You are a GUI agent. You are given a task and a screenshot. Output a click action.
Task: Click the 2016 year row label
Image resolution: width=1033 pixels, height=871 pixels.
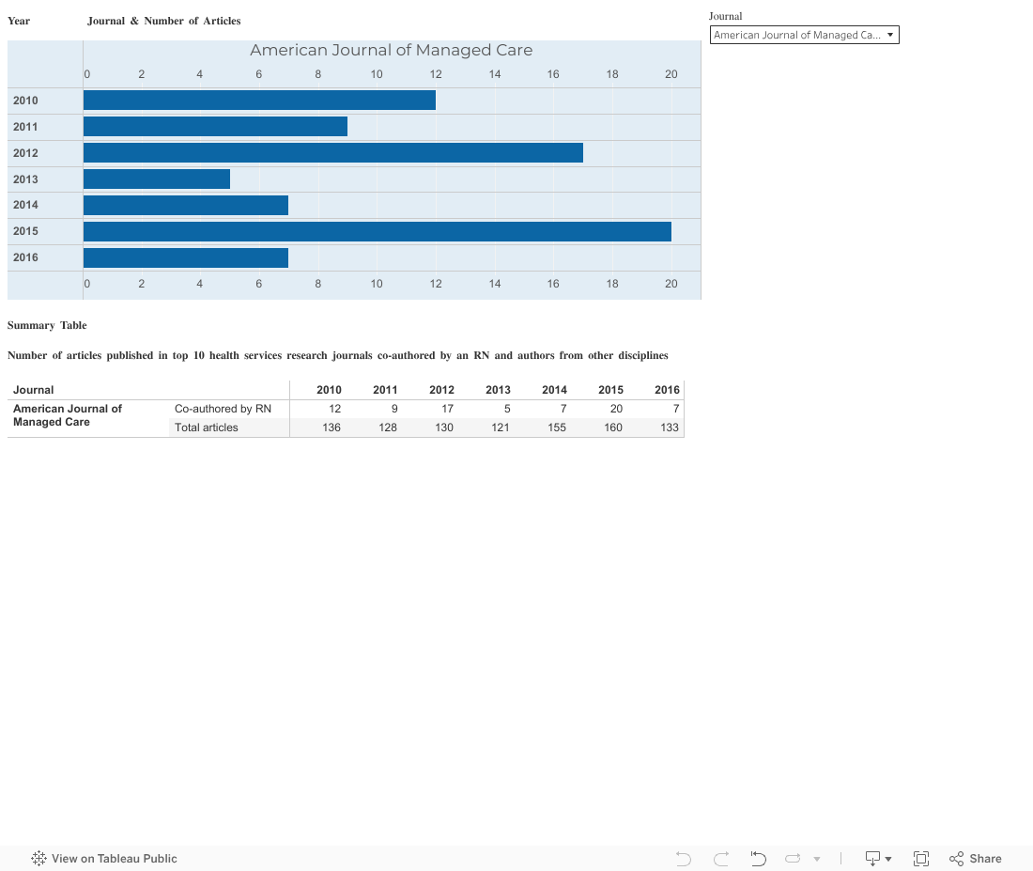25,257
